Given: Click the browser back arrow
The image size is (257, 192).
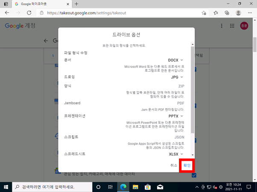Looking at the screenshot, I should (x=7, y=13).
